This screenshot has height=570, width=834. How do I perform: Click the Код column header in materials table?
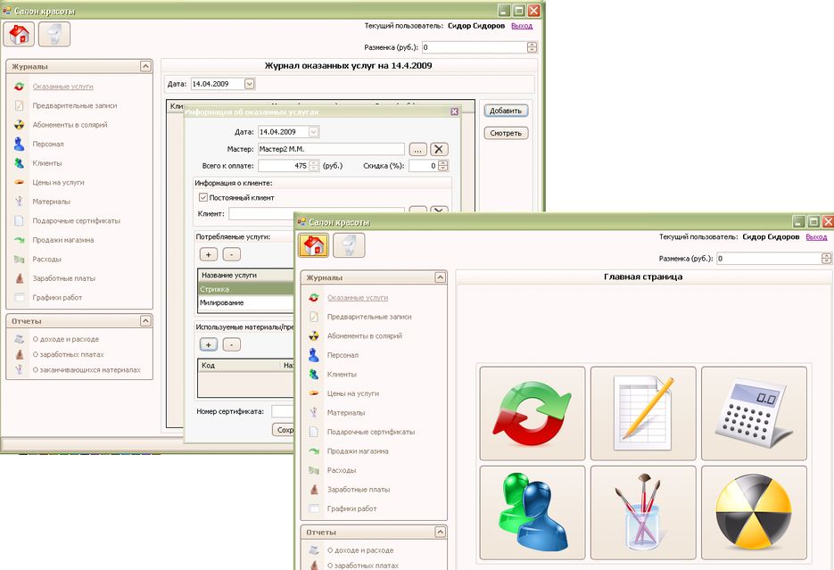pos(239,366)
